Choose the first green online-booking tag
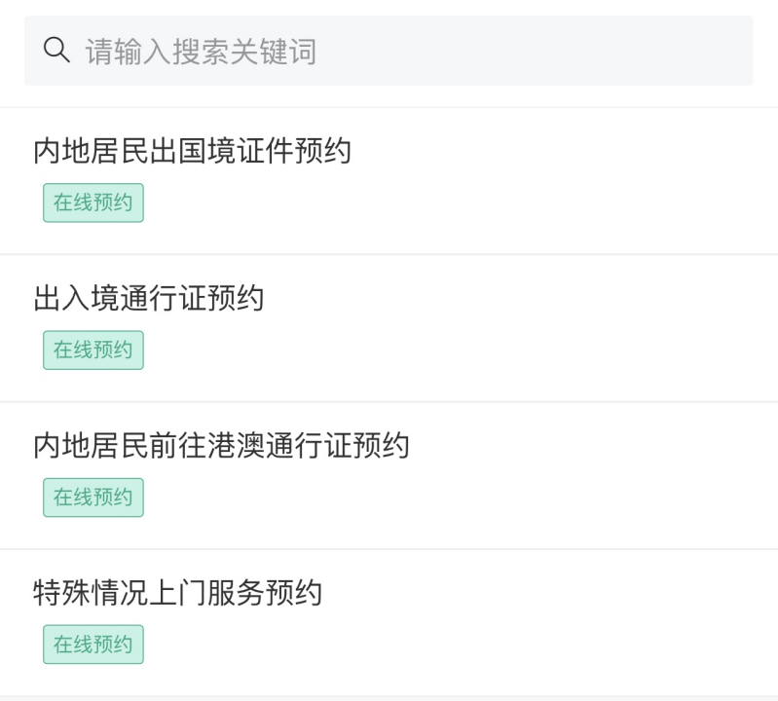 [93, 203]
